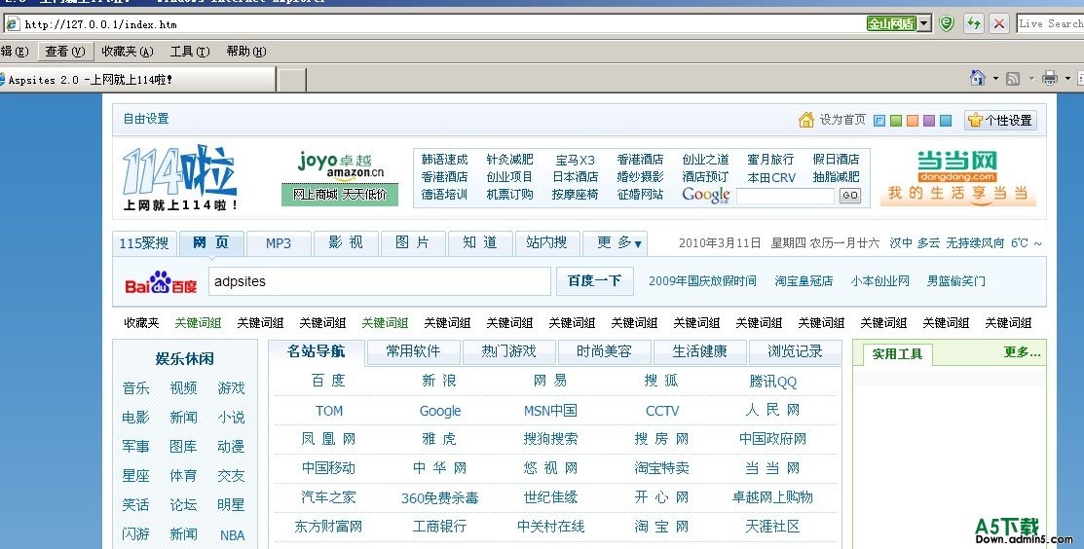This screenshot has height=549, width=1084.
Task: Click the 收藏夹 link in the keyword row
Action: point(141,322)
